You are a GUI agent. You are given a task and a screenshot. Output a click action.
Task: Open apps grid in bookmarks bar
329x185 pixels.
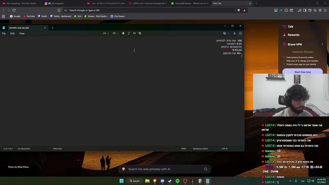3,16
